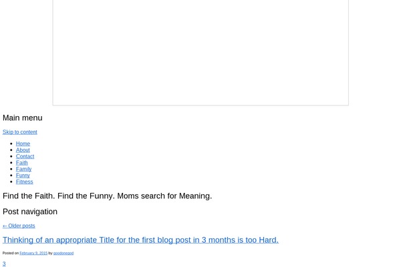This screenshot has width=401, height=267.
Task: Select the Family category link
Action: coord(23,169)
